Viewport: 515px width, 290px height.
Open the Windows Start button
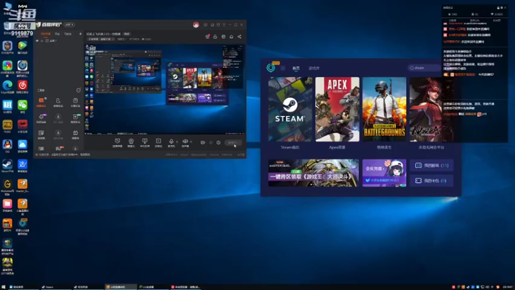[x=3, y=287]
